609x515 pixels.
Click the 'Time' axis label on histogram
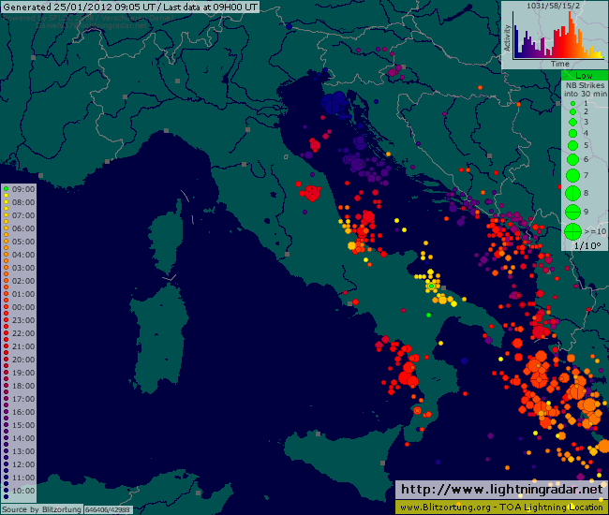[x=559, y=64]
